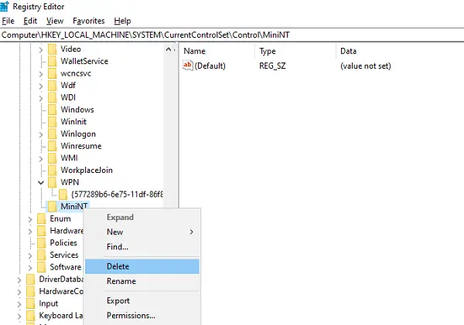The image size is (464, 325).
Task: Choose Export in the context menu
Action: tap(142, 300)
